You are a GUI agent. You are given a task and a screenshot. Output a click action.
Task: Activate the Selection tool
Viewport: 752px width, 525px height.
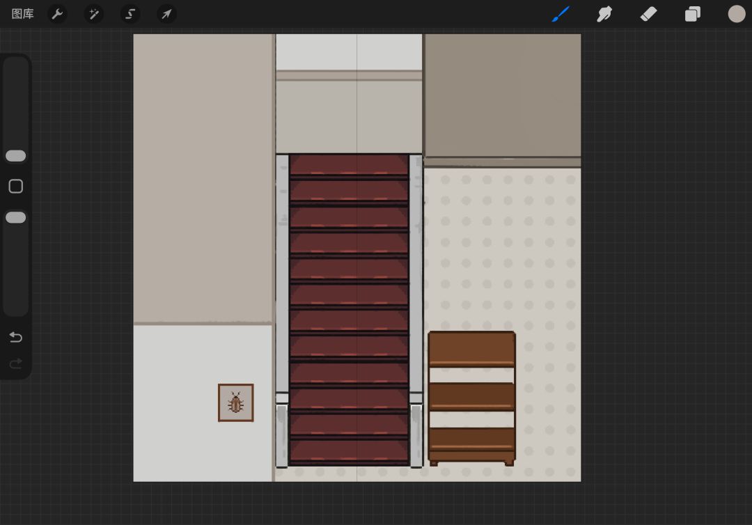[130, 14]
